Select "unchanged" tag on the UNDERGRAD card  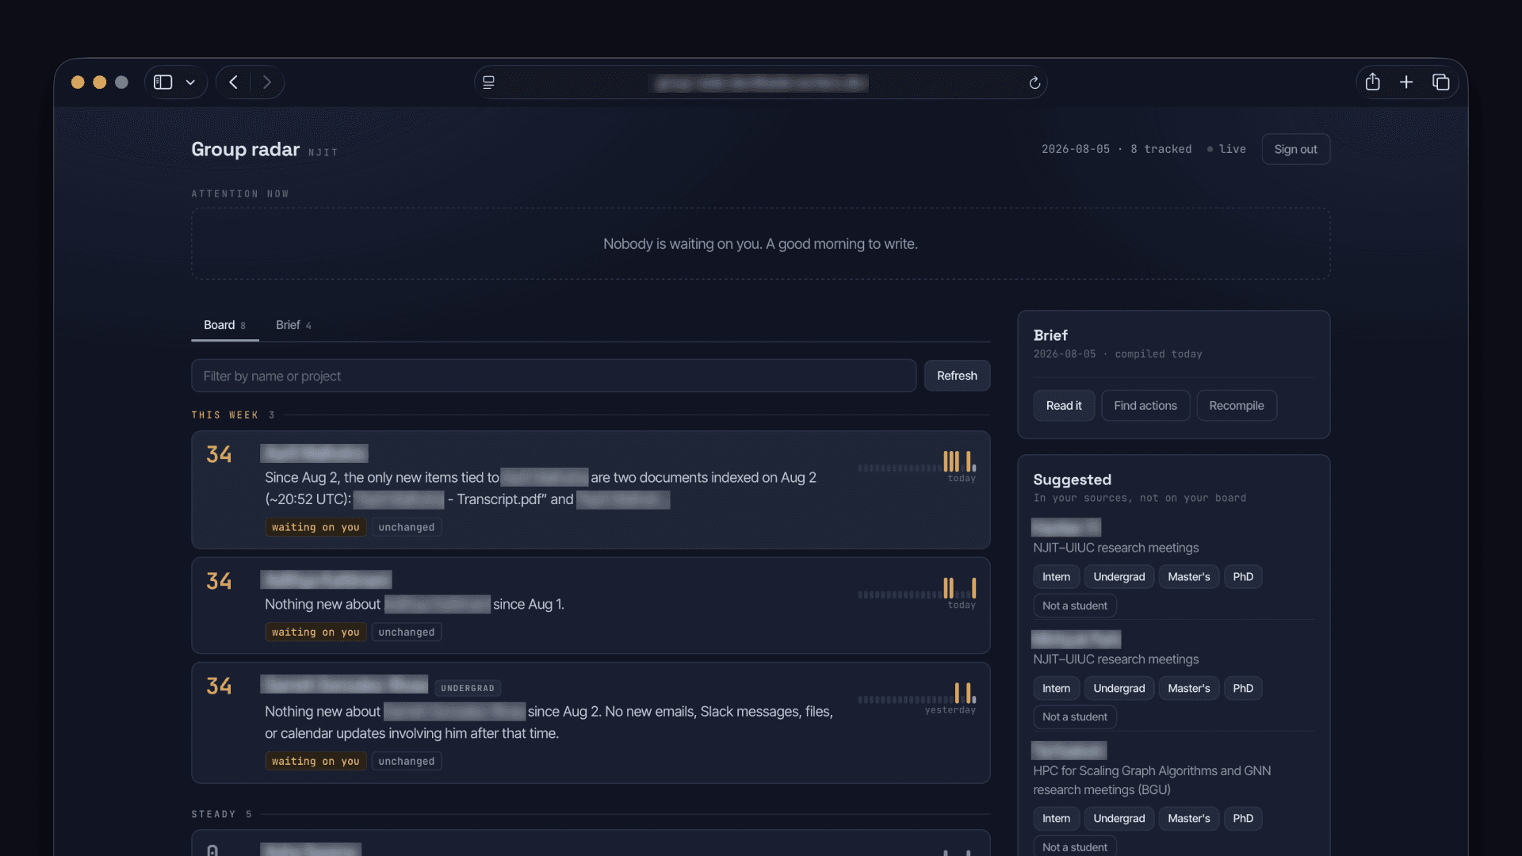[x=407, y=761]
